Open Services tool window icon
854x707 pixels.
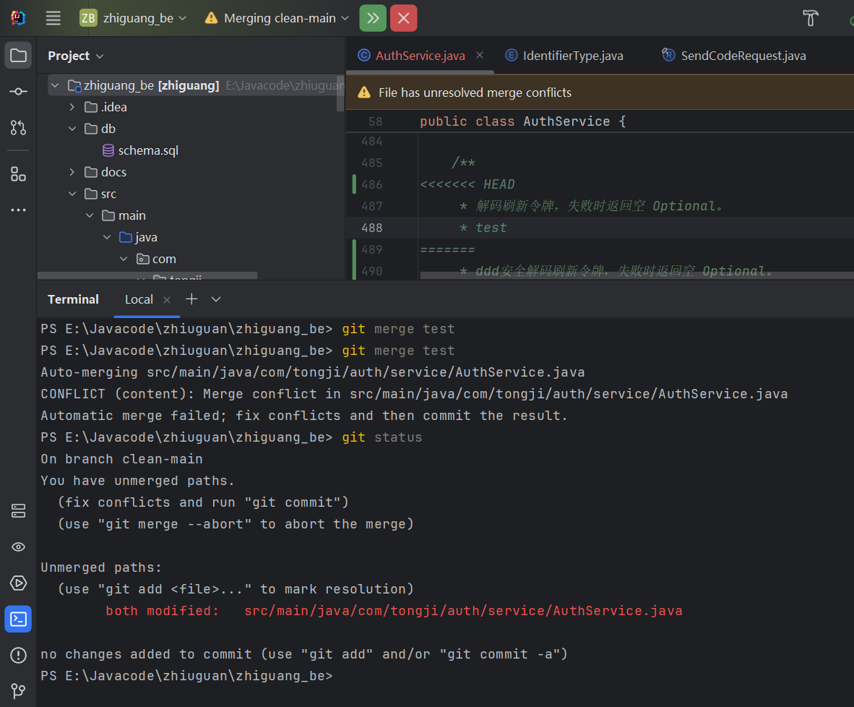click(18, 511)
